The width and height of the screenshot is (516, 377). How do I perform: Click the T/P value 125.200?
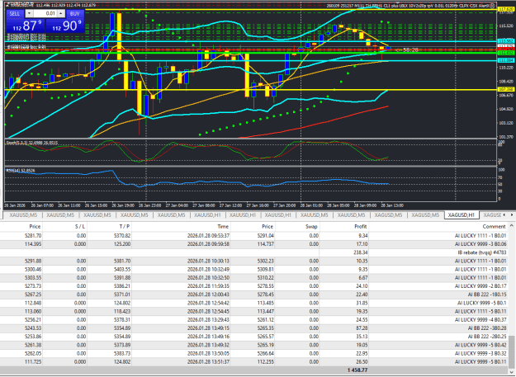click(x=123, y=244)
